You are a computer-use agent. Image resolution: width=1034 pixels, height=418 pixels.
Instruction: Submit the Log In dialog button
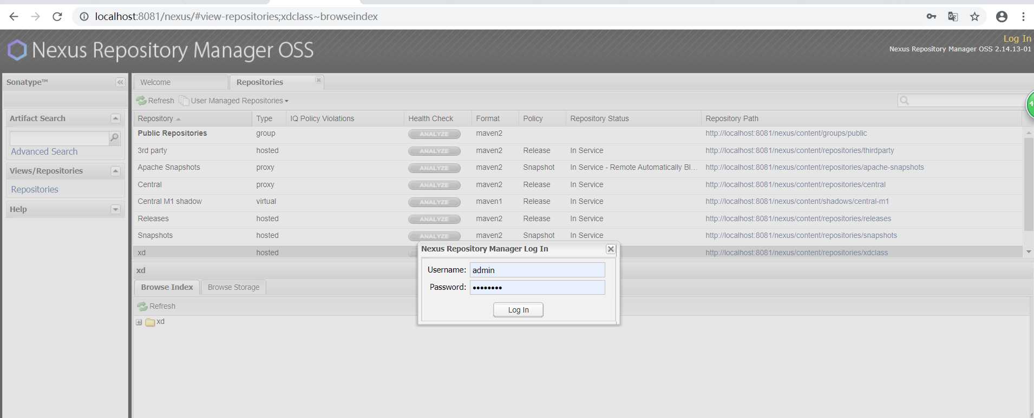(518, 310)
